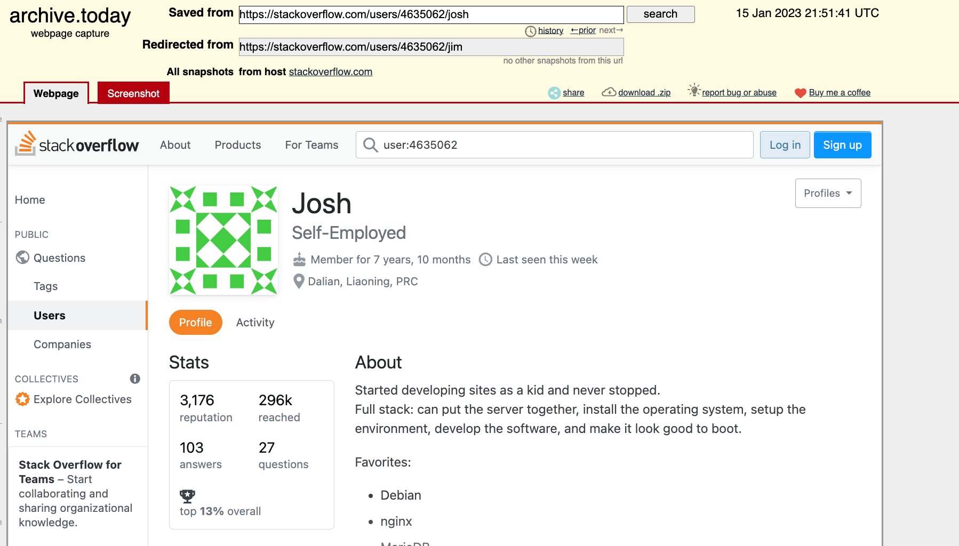Click Stack Overflow for Teams promo text
The height and width of the screenshot is (546, 959).
click(x=76, y=494)
